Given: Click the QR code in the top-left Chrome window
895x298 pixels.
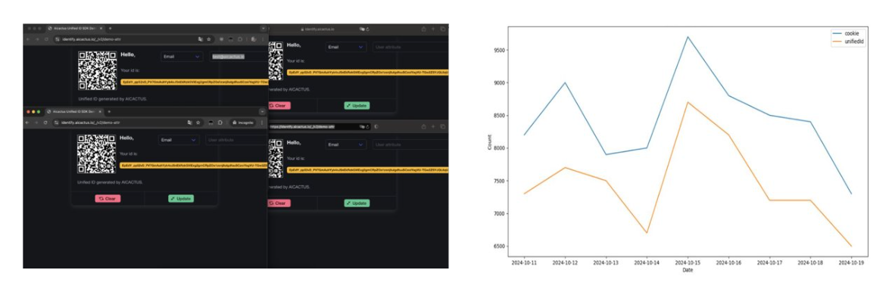Looking at the screenshot, I should (x=97, y=70).
